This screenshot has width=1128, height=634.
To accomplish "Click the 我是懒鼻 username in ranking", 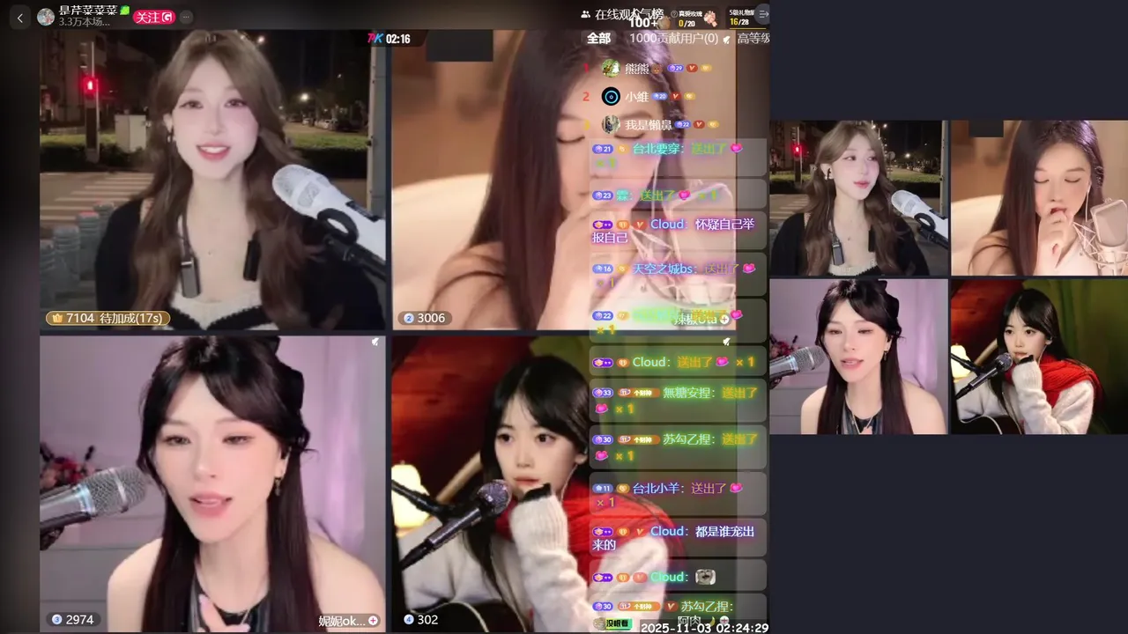I will pyautogui.click(x=648, y=125).
